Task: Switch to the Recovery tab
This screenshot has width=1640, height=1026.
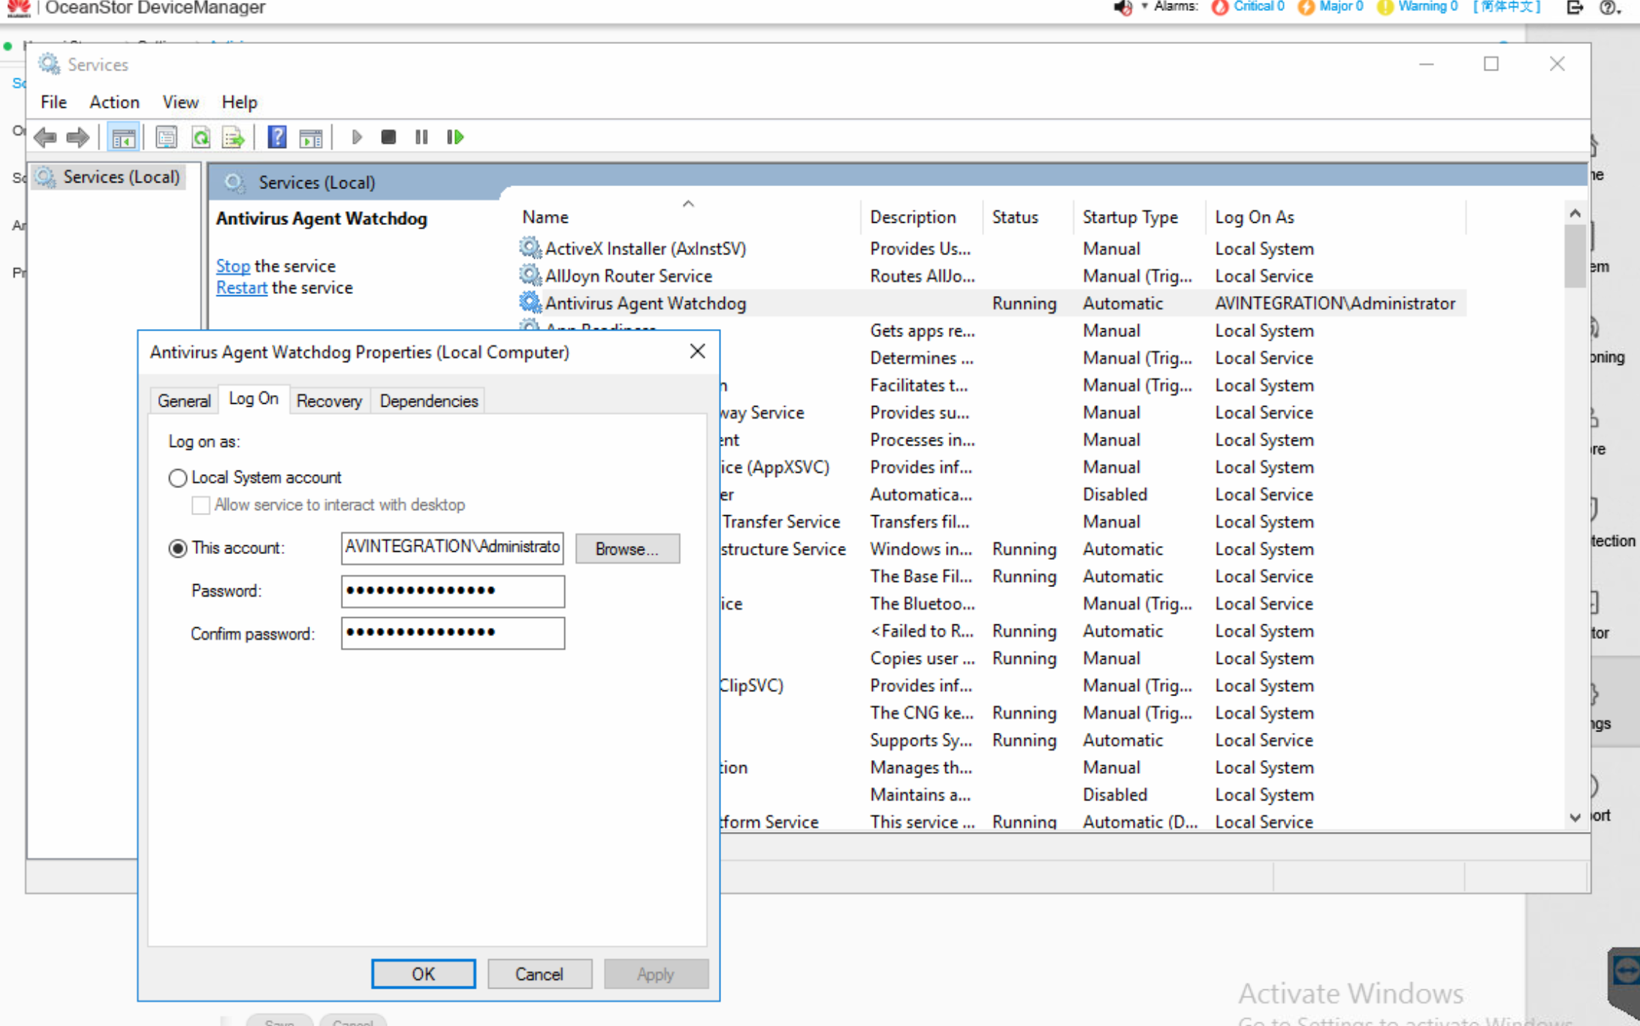Action: [329, 401]
